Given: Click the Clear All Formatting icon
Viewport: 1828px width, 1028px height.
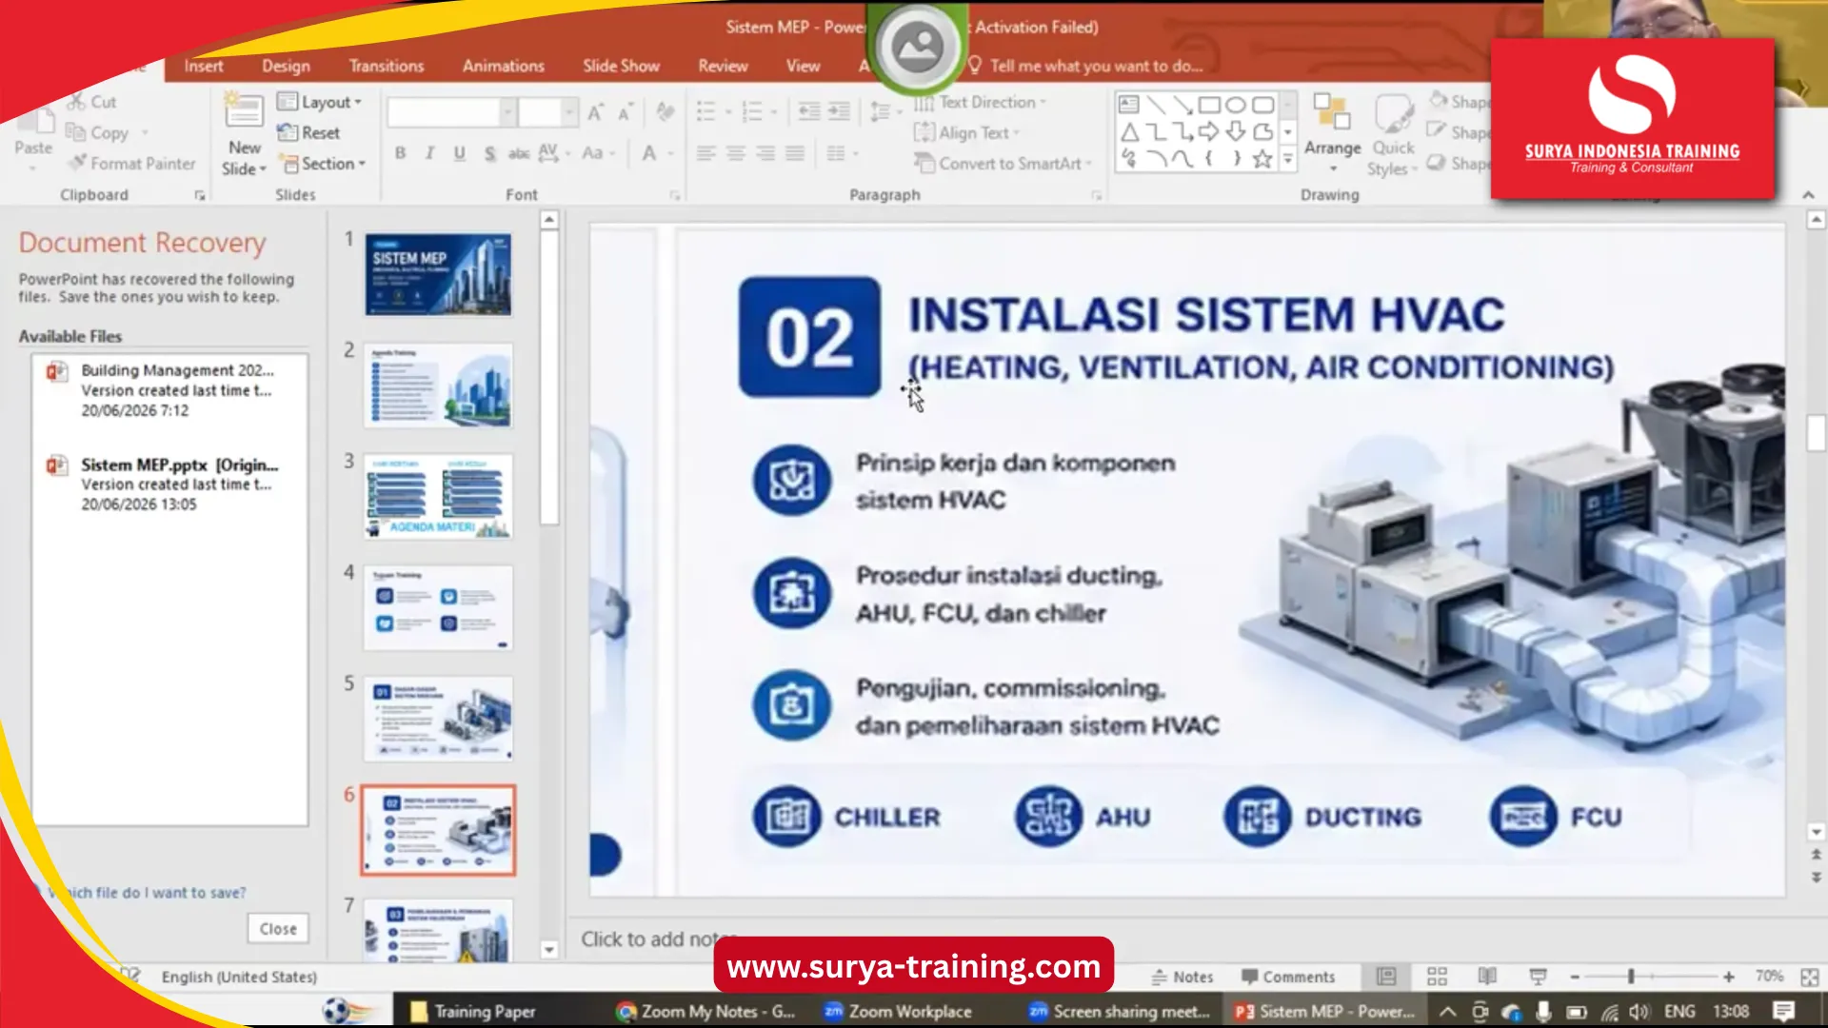Looking at the screenshot, I should click(666, 113).
